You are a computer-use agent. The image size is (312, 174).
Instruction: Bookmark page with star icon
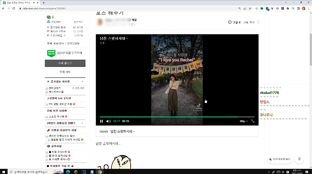pos(250,9)
